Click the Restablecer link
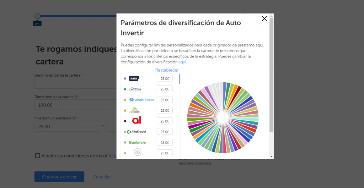The image size is (364, 188). [x=167, y=70]
